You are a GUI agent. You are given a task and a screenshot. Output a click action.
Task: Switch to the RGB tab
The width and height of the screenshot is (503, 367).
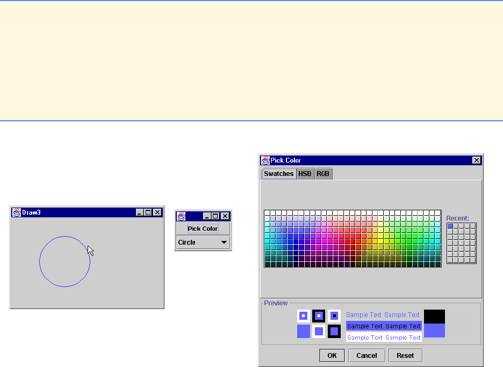tap(323, 174)
